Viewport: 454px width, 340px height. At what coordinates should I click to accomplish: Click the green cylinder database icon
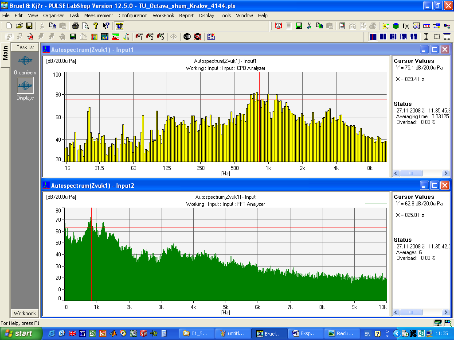pyautogui.click(x=396, y=26)
